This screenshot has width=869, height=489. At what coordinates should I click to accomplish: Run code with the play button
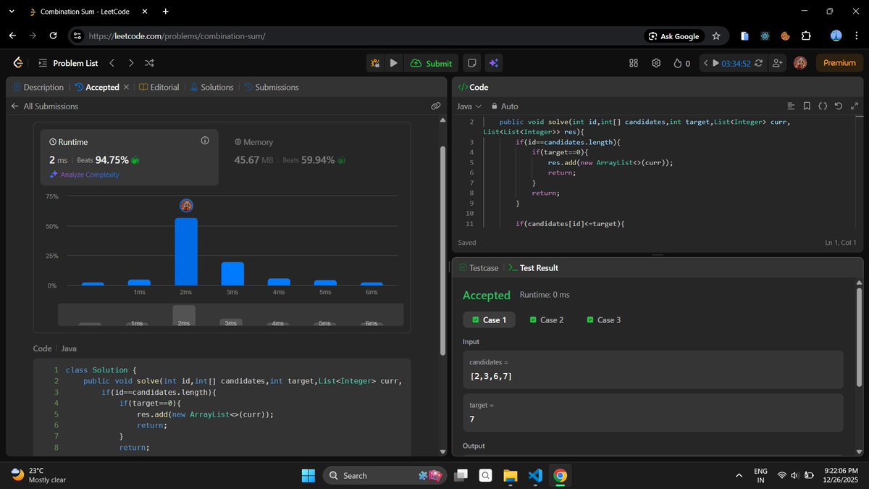393,63
